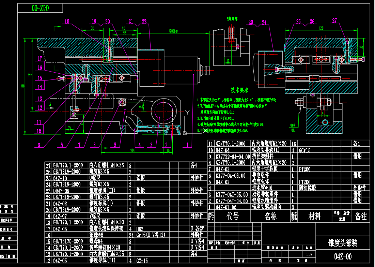Click the 材料 column header

314,216
